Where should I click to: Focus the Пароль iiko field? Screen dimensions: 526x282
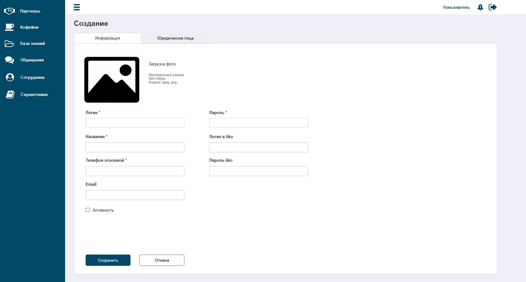click(259, 171)
